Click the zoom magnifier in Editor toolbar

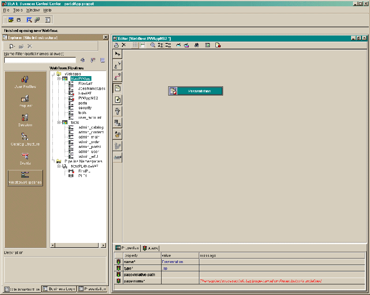click(x=153, y=45)
